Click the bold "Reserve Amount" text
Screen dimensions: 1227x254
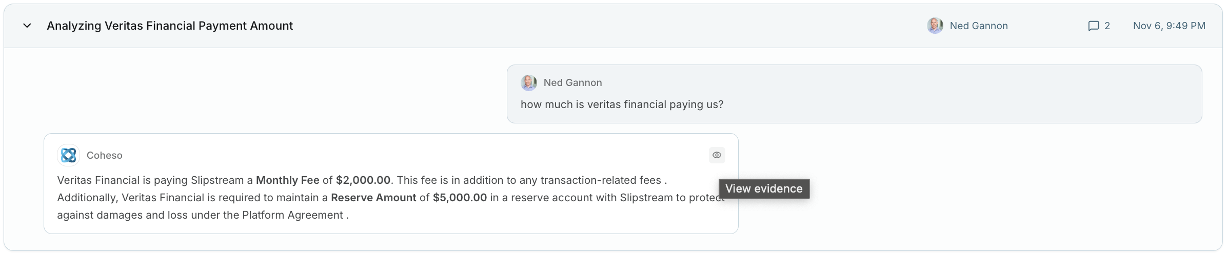tap(373, 198)
